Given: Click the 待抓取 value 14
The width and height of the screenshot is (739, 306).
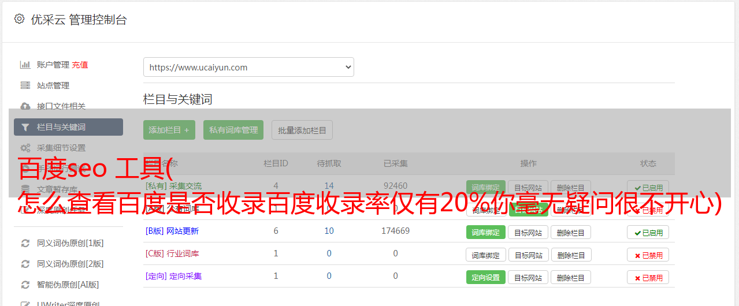Looking at the screenshot, I should click(329, 186).
